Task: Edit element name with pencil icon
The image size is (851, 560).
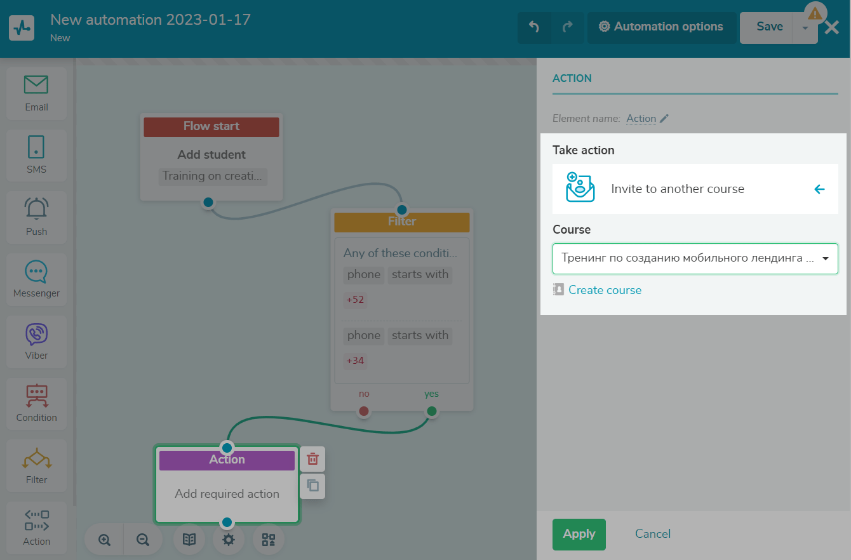Action: 664,119
